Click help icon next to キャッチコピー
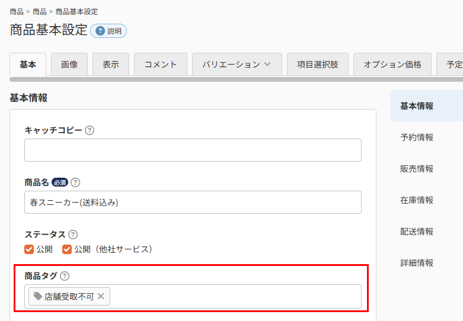This screenshot has height=321, width=463. pyautogui.click(x=90, y=130)
